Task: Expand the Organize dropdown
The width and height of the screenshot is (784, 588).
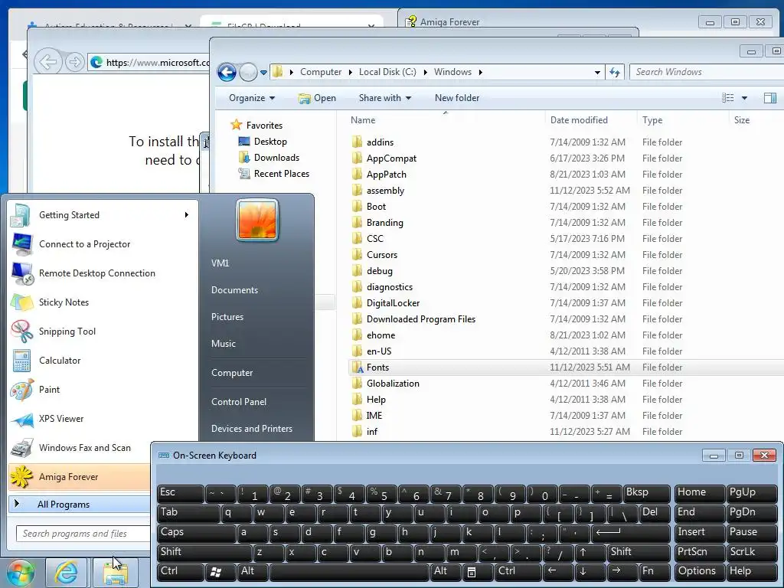Action: 251,98
